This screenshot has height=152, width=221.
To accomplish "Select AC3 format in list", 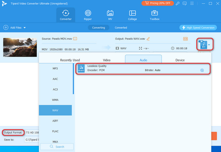I will click(x=55, y=89).
